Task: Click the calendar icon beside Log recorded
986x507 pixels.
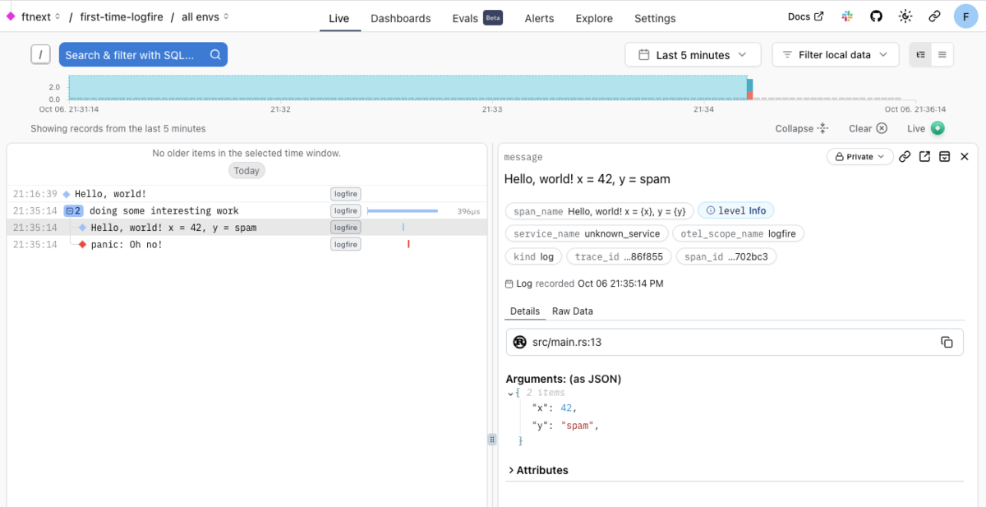Action: point(509,283)
